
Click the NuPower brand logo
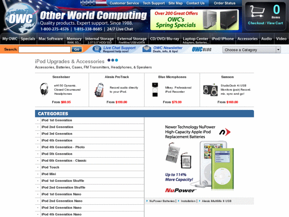point(180,190)
